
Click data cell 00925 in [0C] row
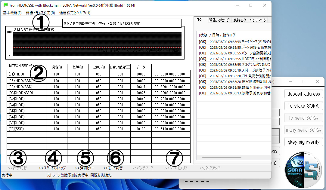click(141, 93)
